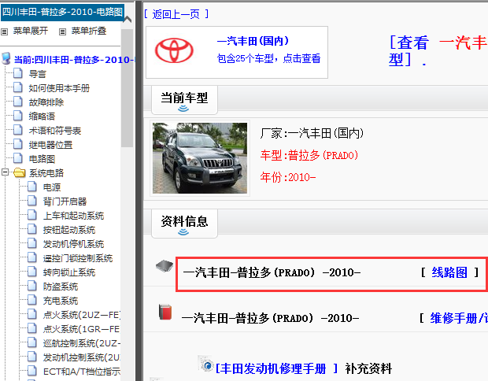488x381 pixels.
Task: Click the 当前车型 section tab
Action: (184, 100)
